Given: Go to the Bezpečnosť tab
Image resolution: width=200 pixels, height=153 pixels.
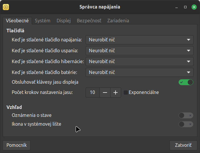Looking at the screenshot, I should (x=89, y=21).
